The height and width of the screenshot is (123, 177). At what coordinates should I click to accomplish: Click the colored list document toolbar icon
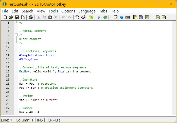(x=147, y=17)
